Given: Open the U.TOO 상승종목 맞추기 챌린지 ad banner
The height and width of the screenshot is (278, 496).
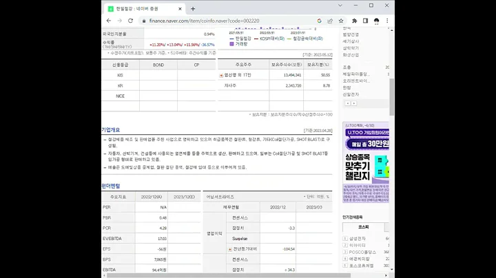Looking at the screenshot, I should pyautogui.click(x=366, y=162).
